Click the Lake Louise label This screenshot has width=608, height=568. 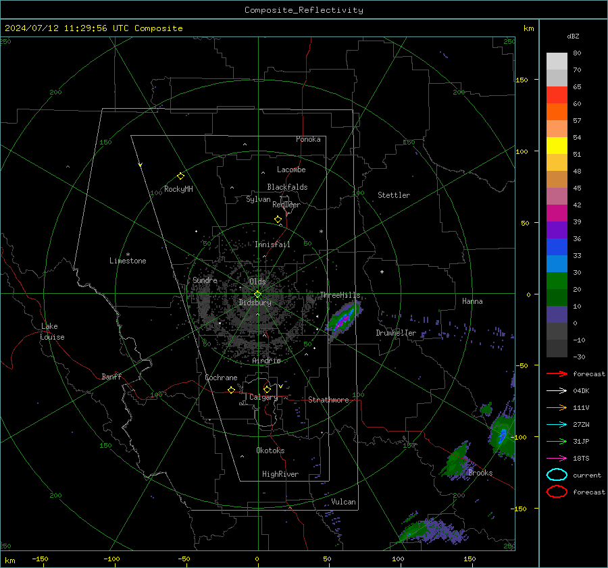(x=52, y=332)
